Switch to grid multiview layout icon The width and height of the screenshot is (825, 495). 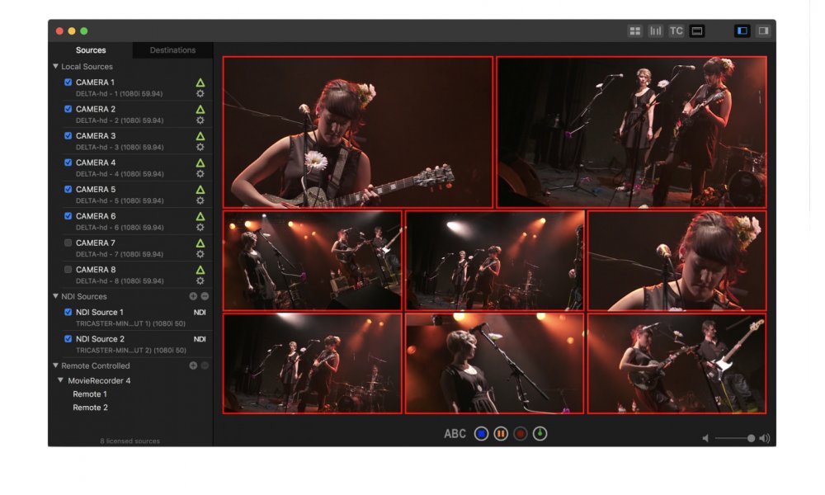[634, 31]
